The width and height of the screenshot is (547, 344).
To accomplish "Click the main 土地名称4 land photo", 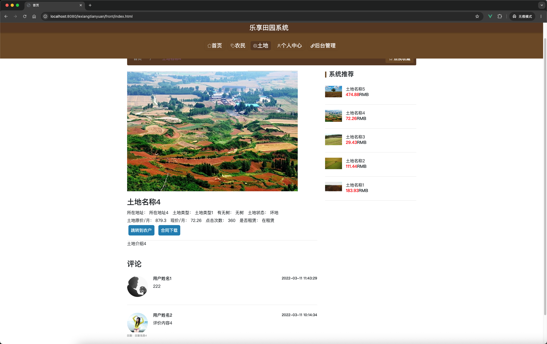I will (x=212, y=131).
